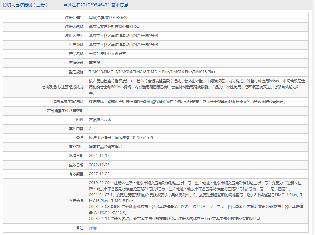Select registration number 国械注准20173034649 value cell
This screenshot has height=235, width=315.
(x=197, y=18)
